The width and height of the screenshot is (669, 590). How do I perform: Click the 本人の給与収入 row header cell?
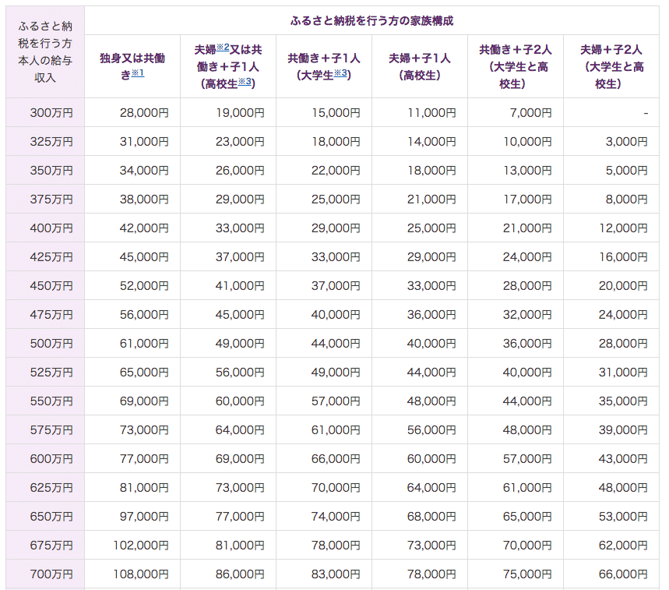(x=45, y=52)
